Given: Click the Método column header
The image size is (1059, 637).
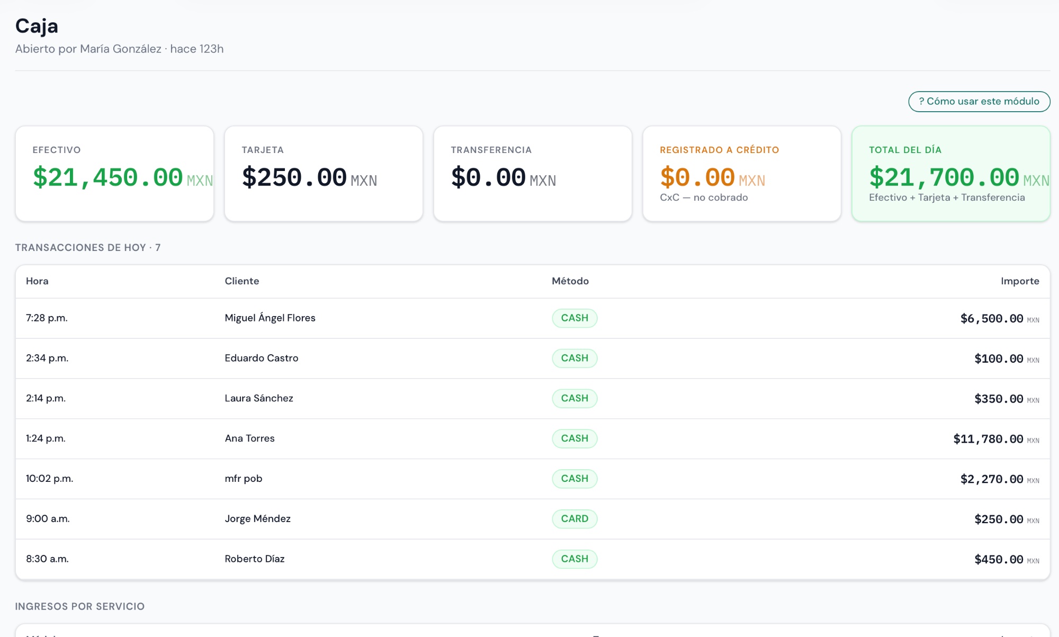Looking at the screenshot, I should coord(570,281).
